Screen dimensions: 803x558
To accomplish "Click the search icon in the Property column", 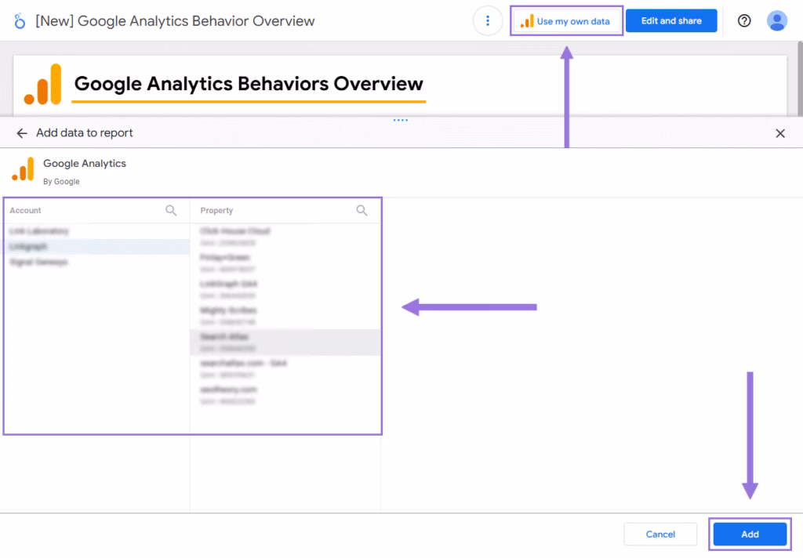I will (x=362, y=210).
